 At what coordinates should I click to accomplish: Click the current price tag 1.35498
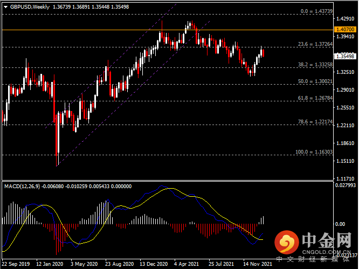(346, 56)
